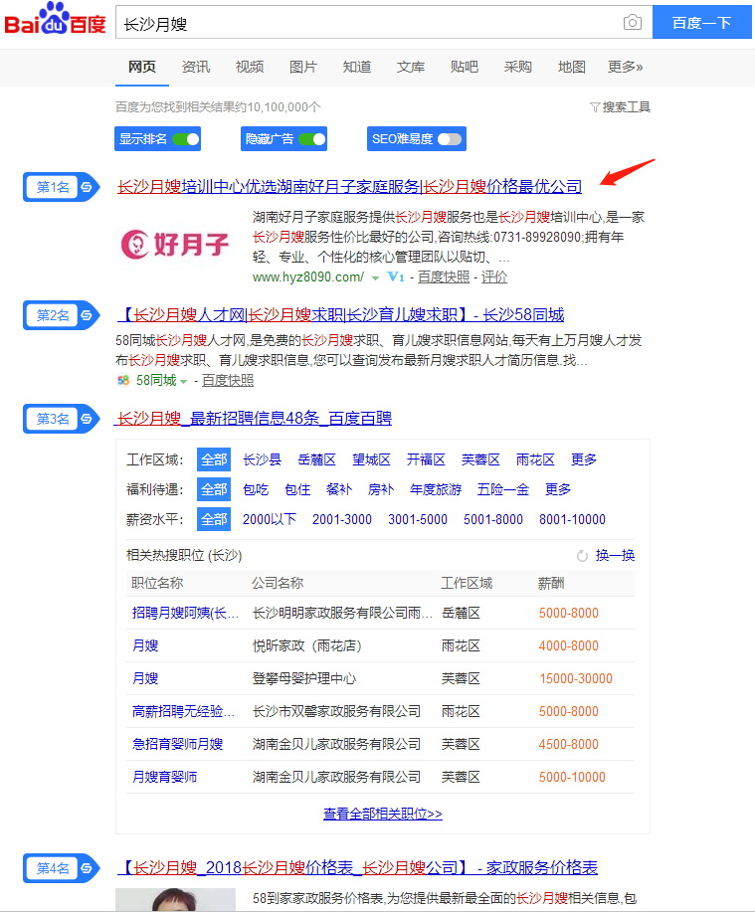
Task: Open 百度快照 for 58同城 result
Action: (x=228, y=381)
